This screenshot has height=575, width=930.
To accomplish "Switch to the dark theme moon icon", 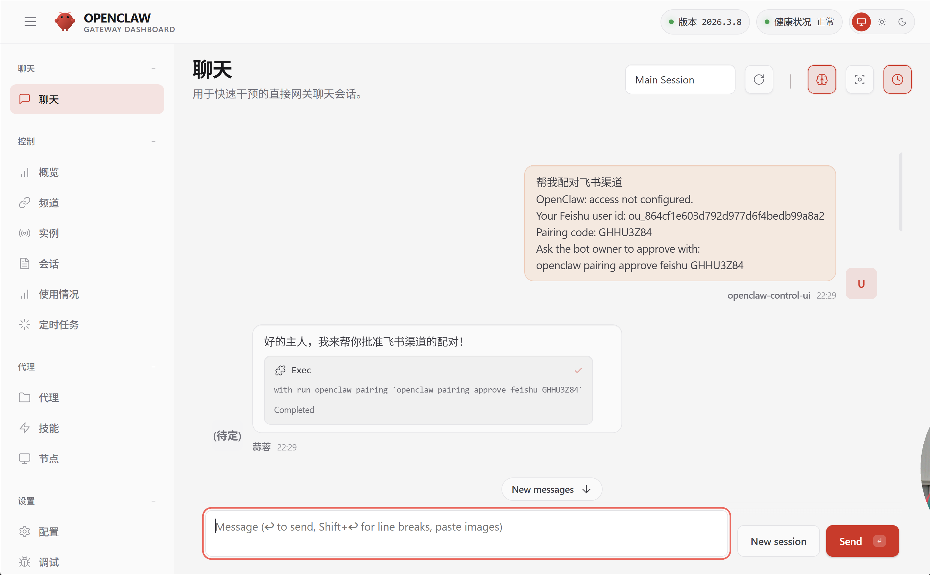I will [x=902, y=22].
